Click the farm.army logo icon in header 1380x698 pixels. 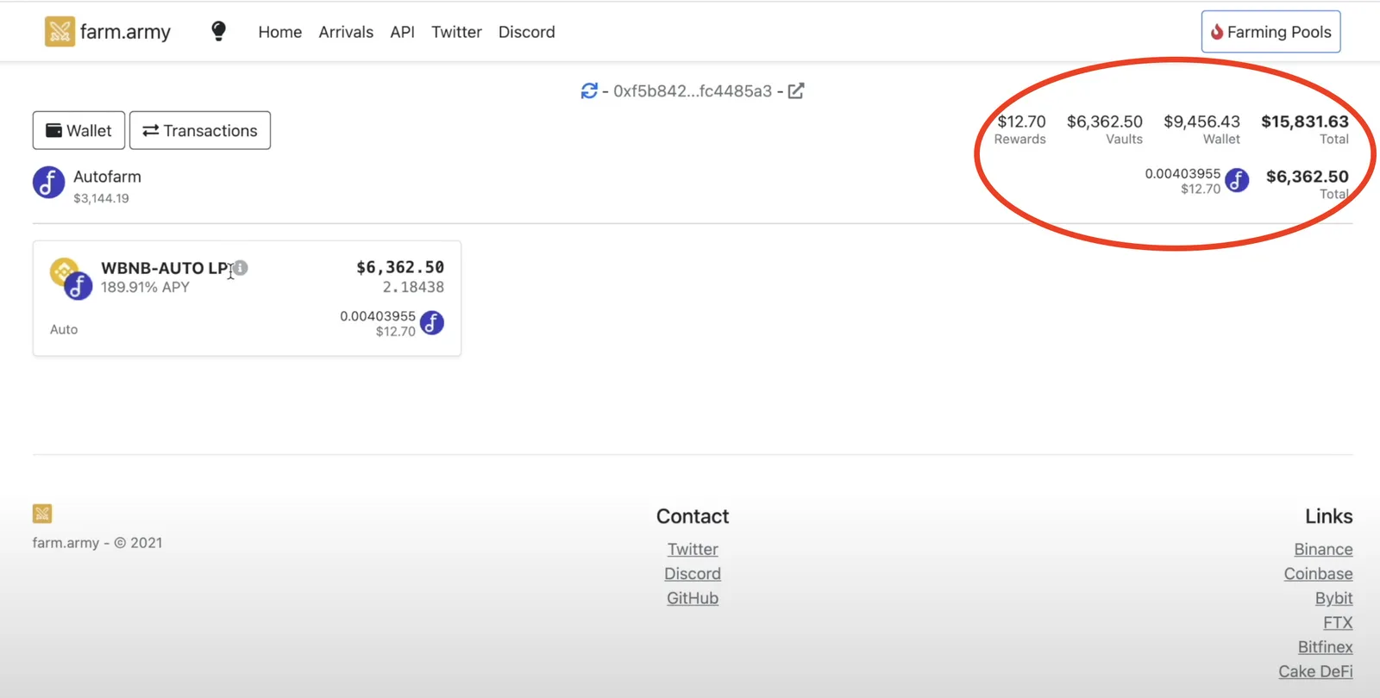tap(60, 32)
